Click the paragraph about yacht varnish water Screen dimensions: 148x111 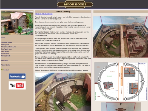tap(62, 66)
